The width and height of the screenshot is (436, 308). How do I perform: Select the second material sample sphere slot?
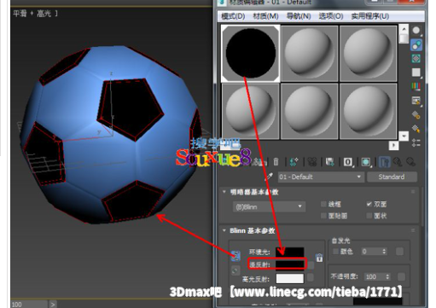pyautogui.click(x=309, y=54)
